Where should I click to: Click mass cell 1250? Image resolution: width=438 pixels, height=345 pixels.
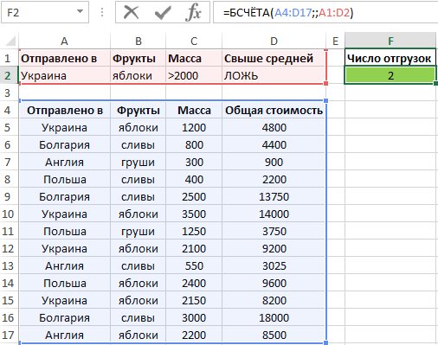click(x=194, y=231)
